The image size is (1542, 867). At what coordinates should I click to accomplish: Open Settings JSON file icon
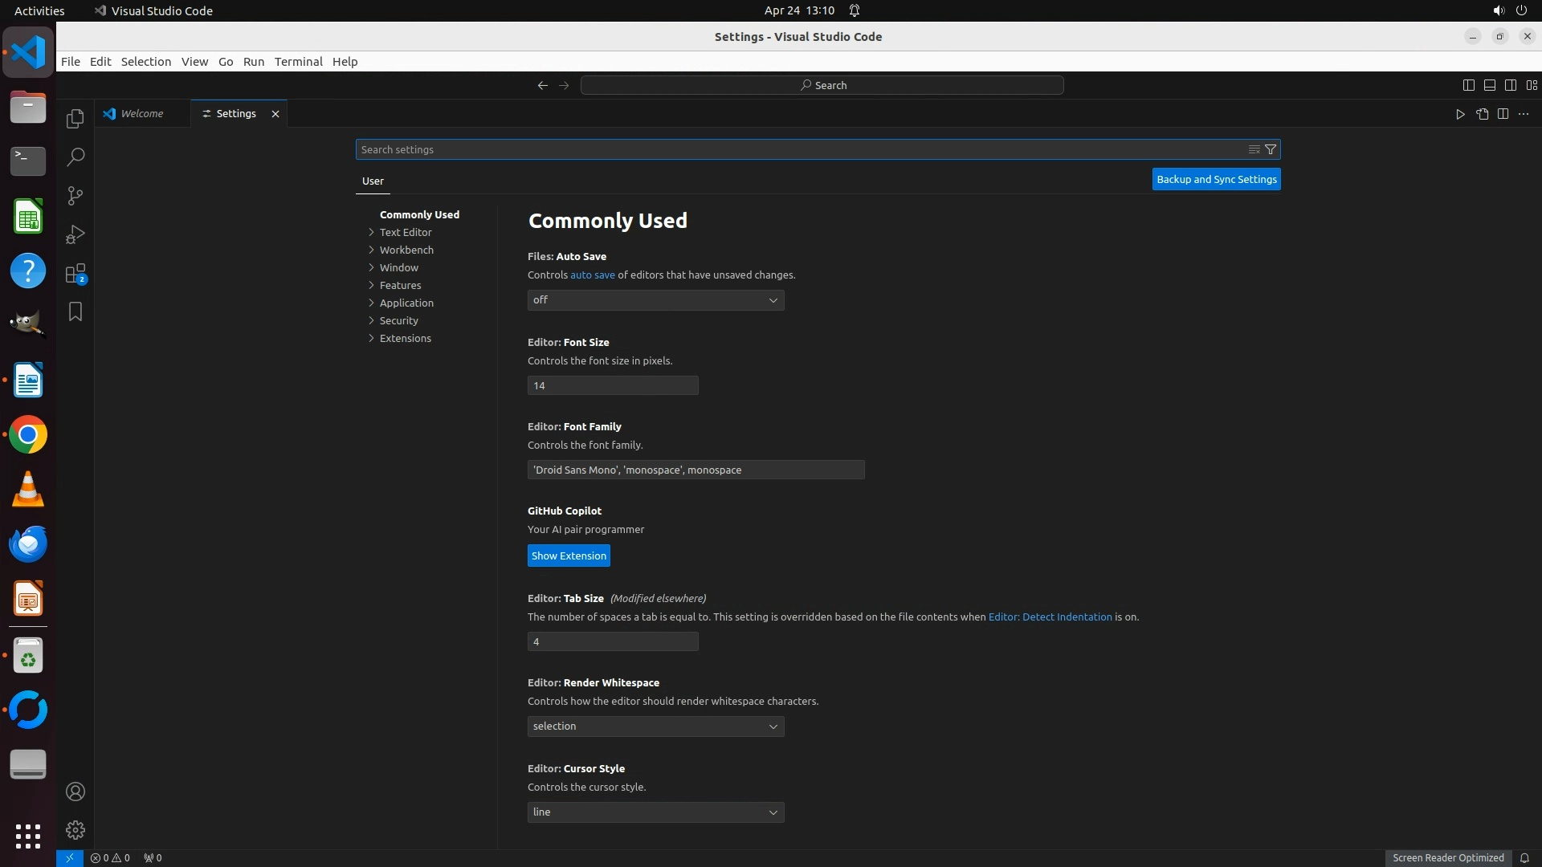point(1482,114)
